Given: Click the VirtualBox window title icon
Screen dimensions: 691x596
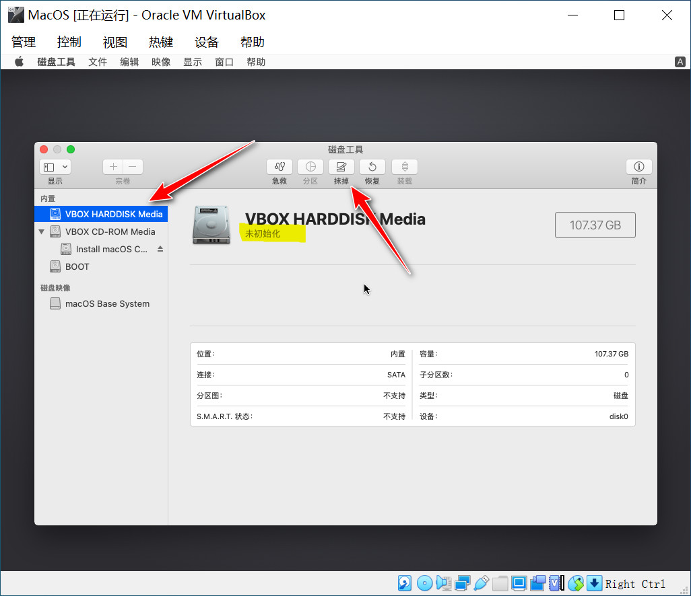Looking at the screenshot, I should [x=16, y=15].
